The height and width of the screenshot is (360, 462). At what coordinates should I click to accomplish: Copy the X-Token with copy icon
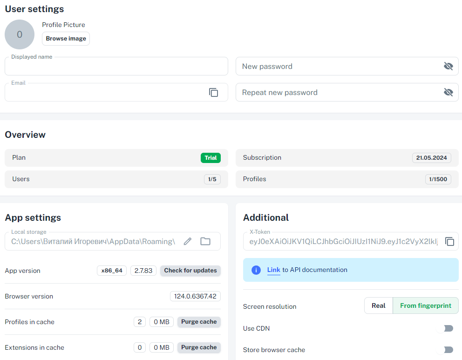pos(449,241)
